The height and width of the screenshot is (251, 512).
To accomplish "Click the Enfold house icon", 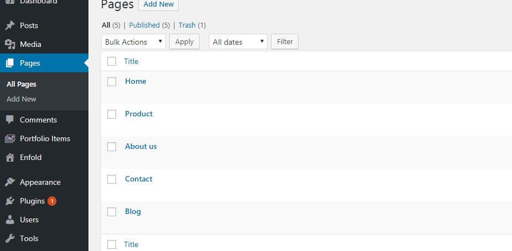I will pos(10,157).
